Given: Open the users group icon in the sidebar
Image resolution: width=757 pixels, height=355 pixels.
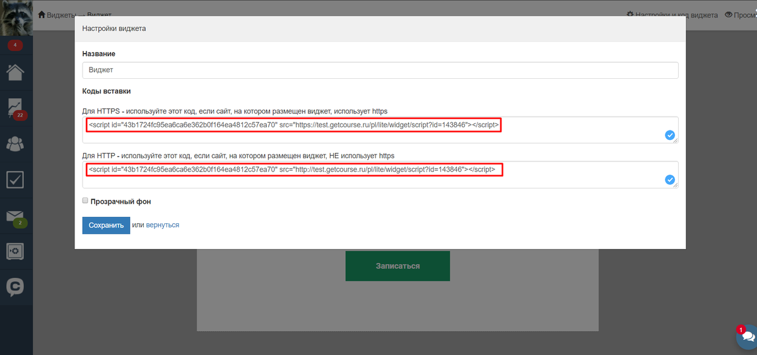Looking at the screenshot, I should click(x=16, y=144).
